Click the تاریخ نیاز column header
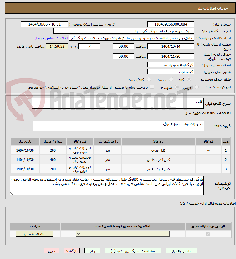 point(25,142)
